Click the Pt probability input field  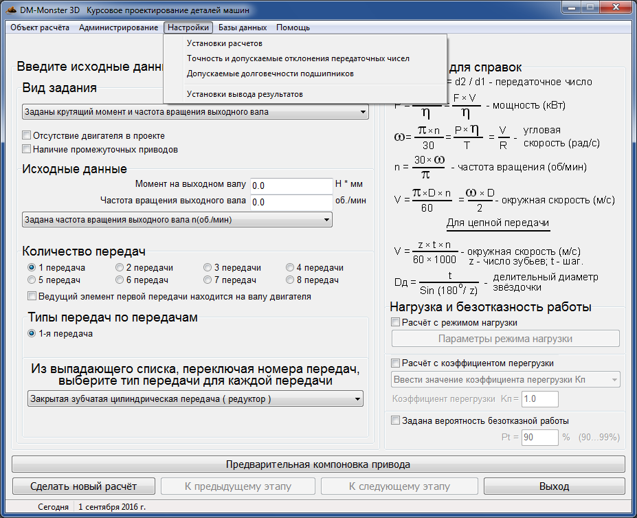(540, 437)
